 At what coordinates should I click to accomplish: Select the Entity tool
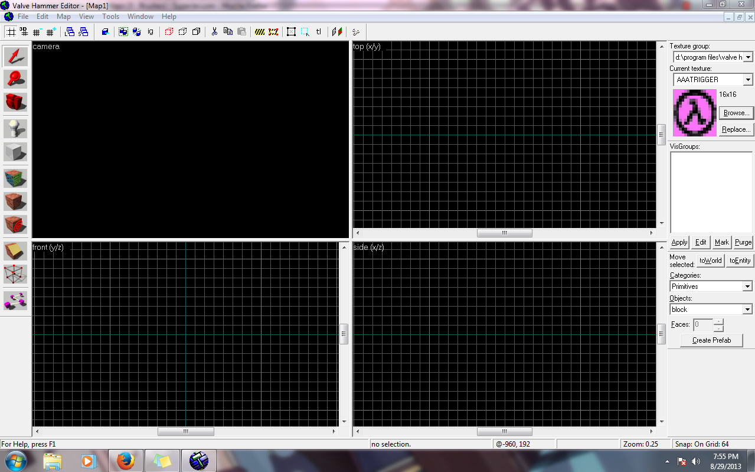[16, 128]
